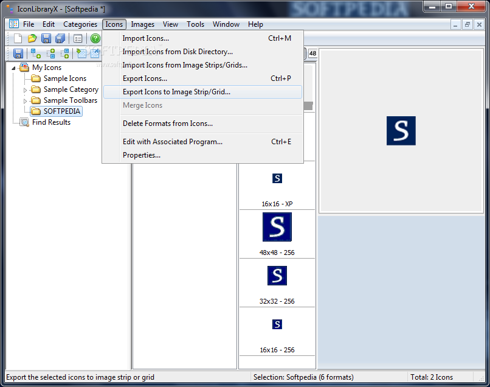The width and height of the screenshot is (490, 387).
Task: Click the add category icon with the plus at the bottom
Action: [64, 54]
